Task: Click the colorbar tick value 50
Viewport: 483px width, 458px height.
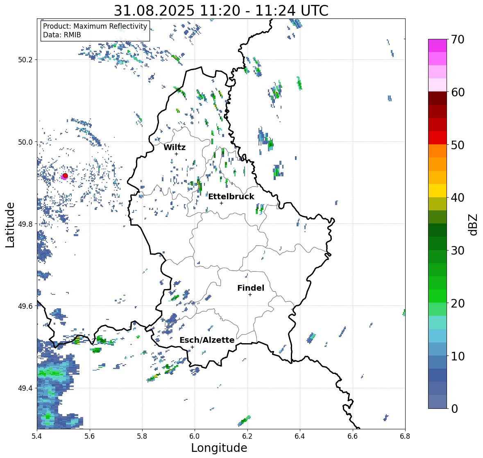Action: tap(458, 145)
